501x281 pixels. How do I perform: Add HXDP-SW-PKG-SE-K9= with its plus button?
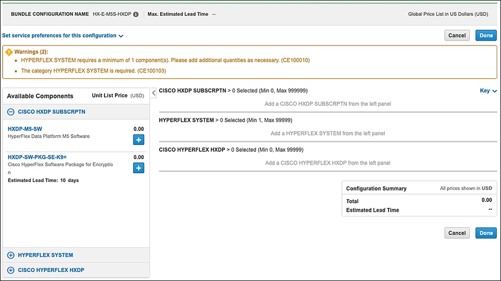pos(138,168)
